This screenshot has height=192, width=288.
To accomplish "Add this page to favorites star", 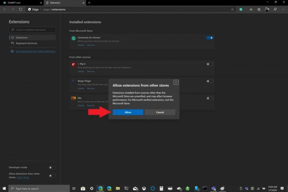I will [232, 9].
